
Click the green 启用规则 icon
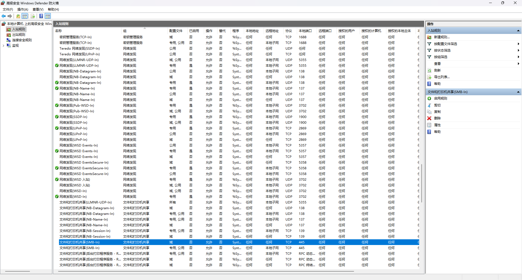click(x=429, y=98)
